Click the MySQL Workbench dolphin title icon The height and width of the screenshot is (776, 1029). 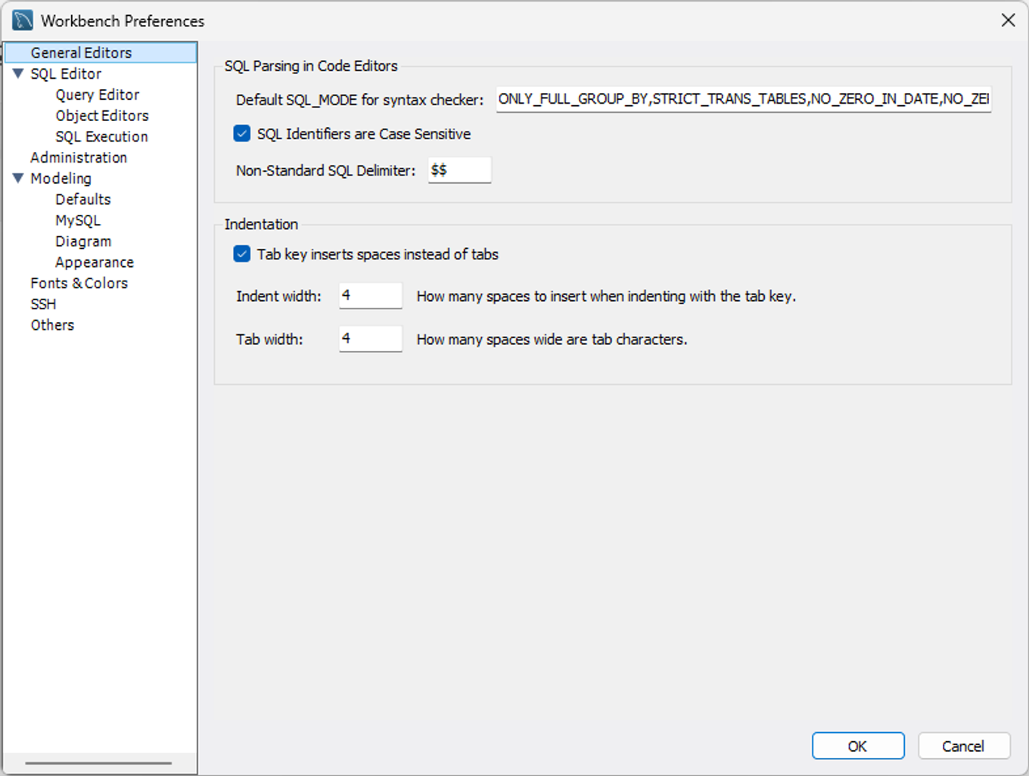tap(23, 20)
